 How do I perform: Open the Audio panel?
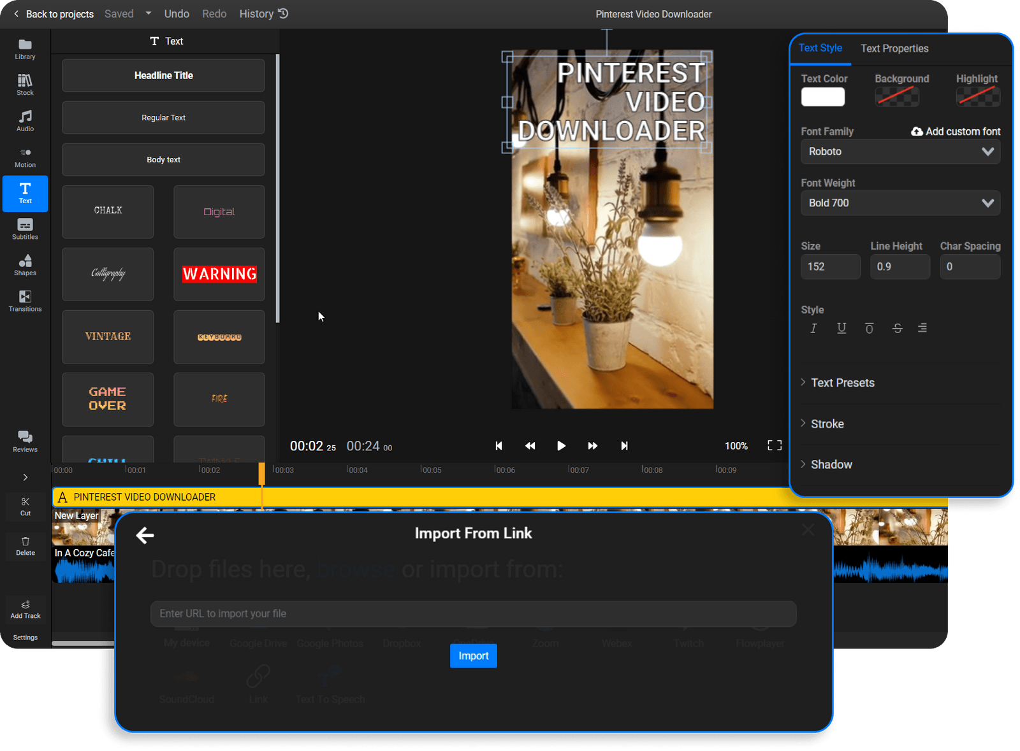(25, 121)
